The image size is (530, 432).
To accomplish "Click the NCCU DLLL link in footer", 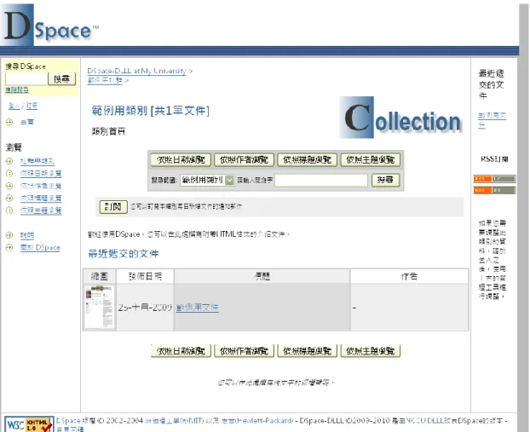I will tap(424, 421).
